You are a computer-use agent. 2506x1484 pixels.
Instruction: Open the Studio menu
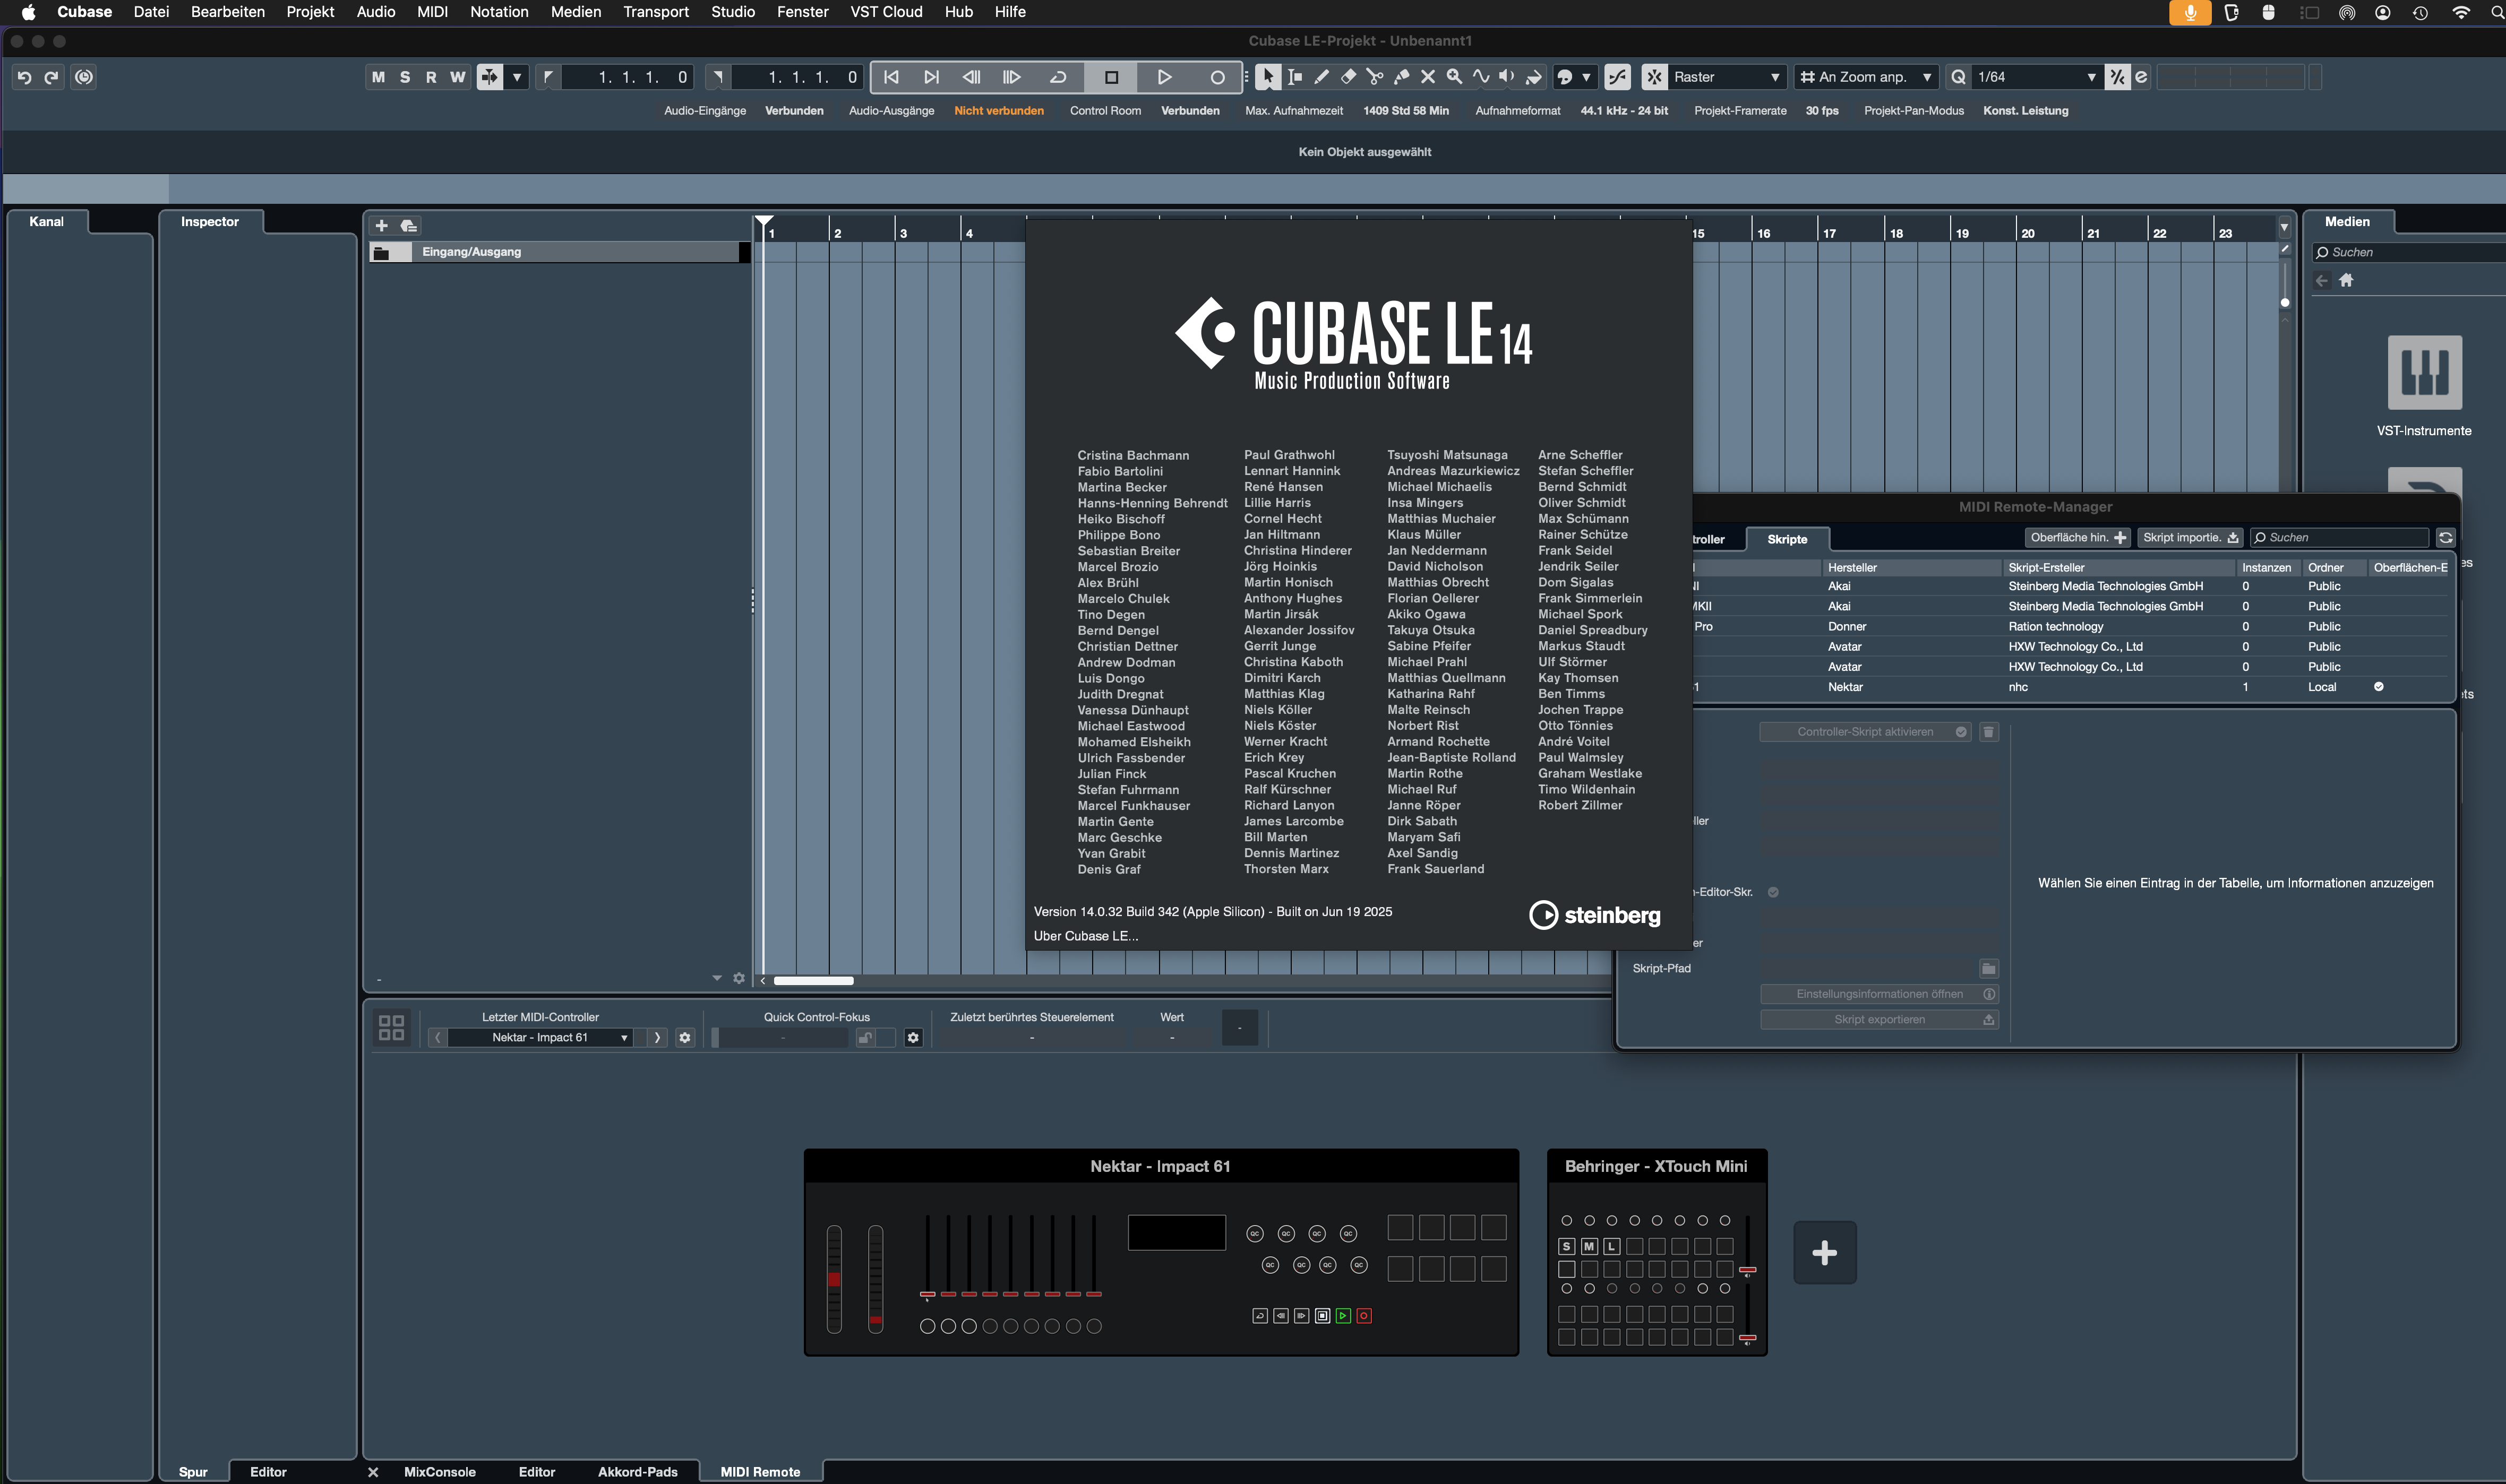click(733, 12)
